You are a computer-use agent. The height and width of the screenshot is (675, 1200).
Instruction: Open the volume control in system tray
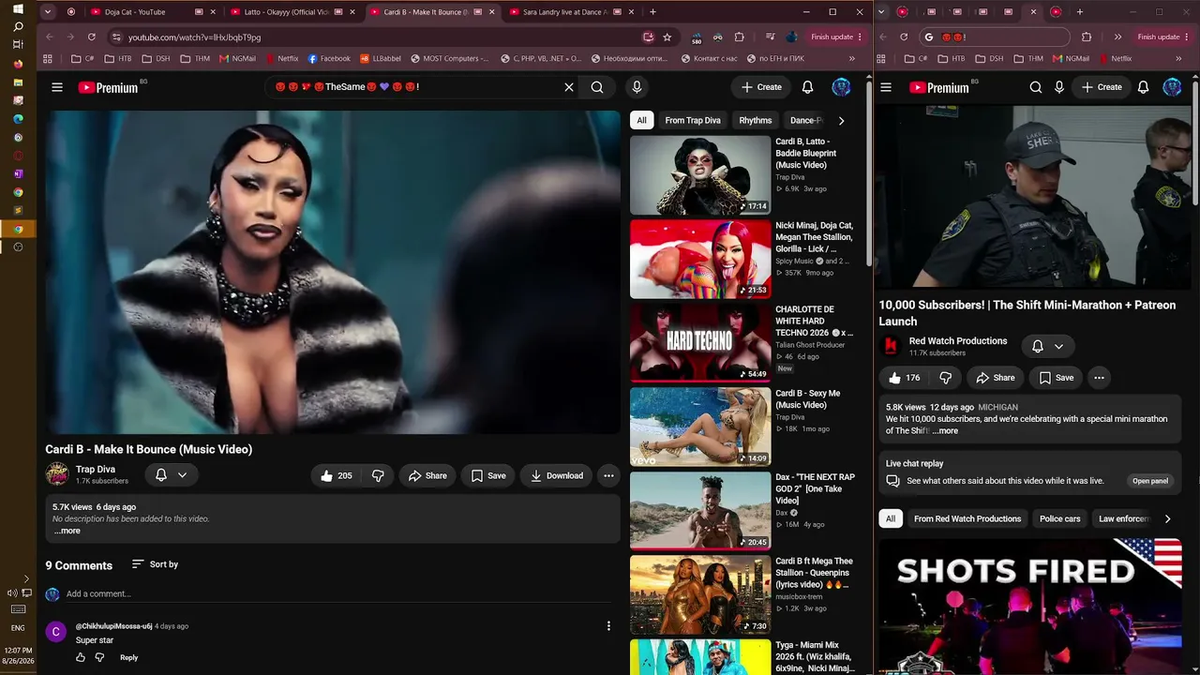click(x=12, y=592)
